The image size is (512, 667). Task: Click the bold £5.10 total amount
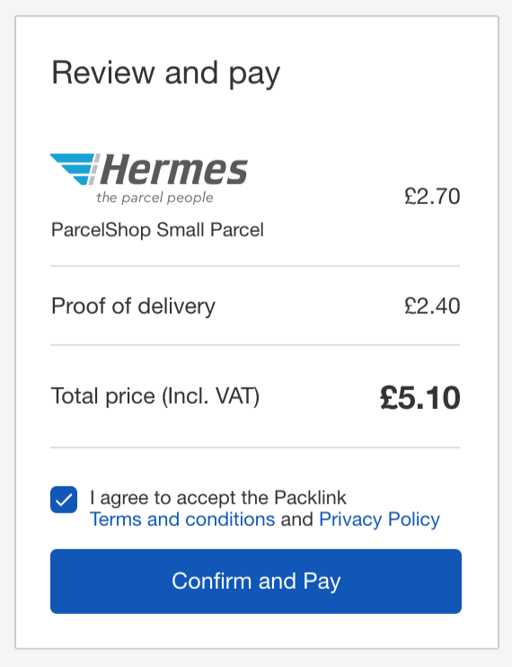click(420, 398)
